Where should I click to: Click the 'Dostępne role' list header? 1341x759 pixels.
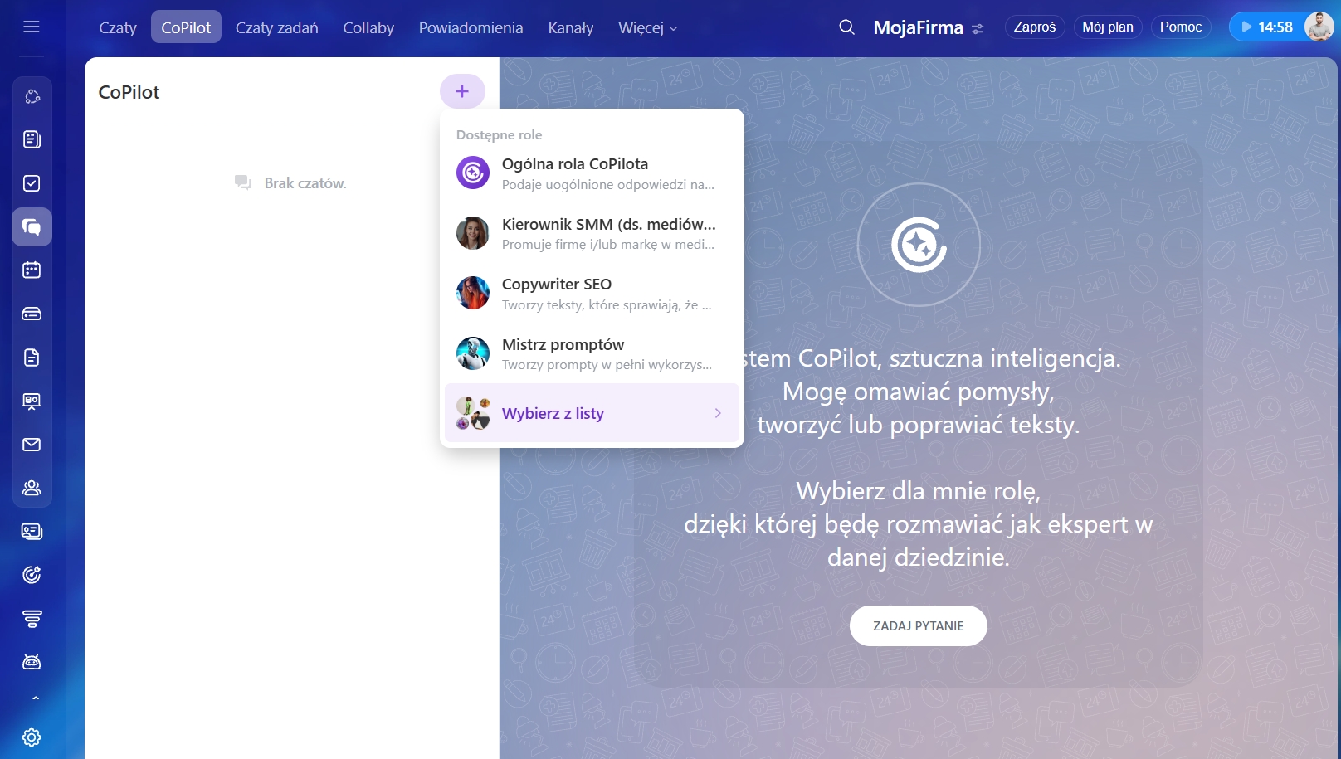click(x=499, y=135)
